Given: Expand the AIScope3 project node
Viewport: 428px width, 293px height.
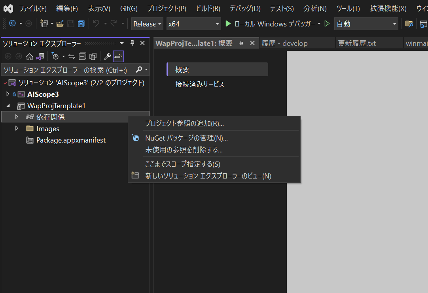Looking at the screenshot, I should [x=7, y=94].
